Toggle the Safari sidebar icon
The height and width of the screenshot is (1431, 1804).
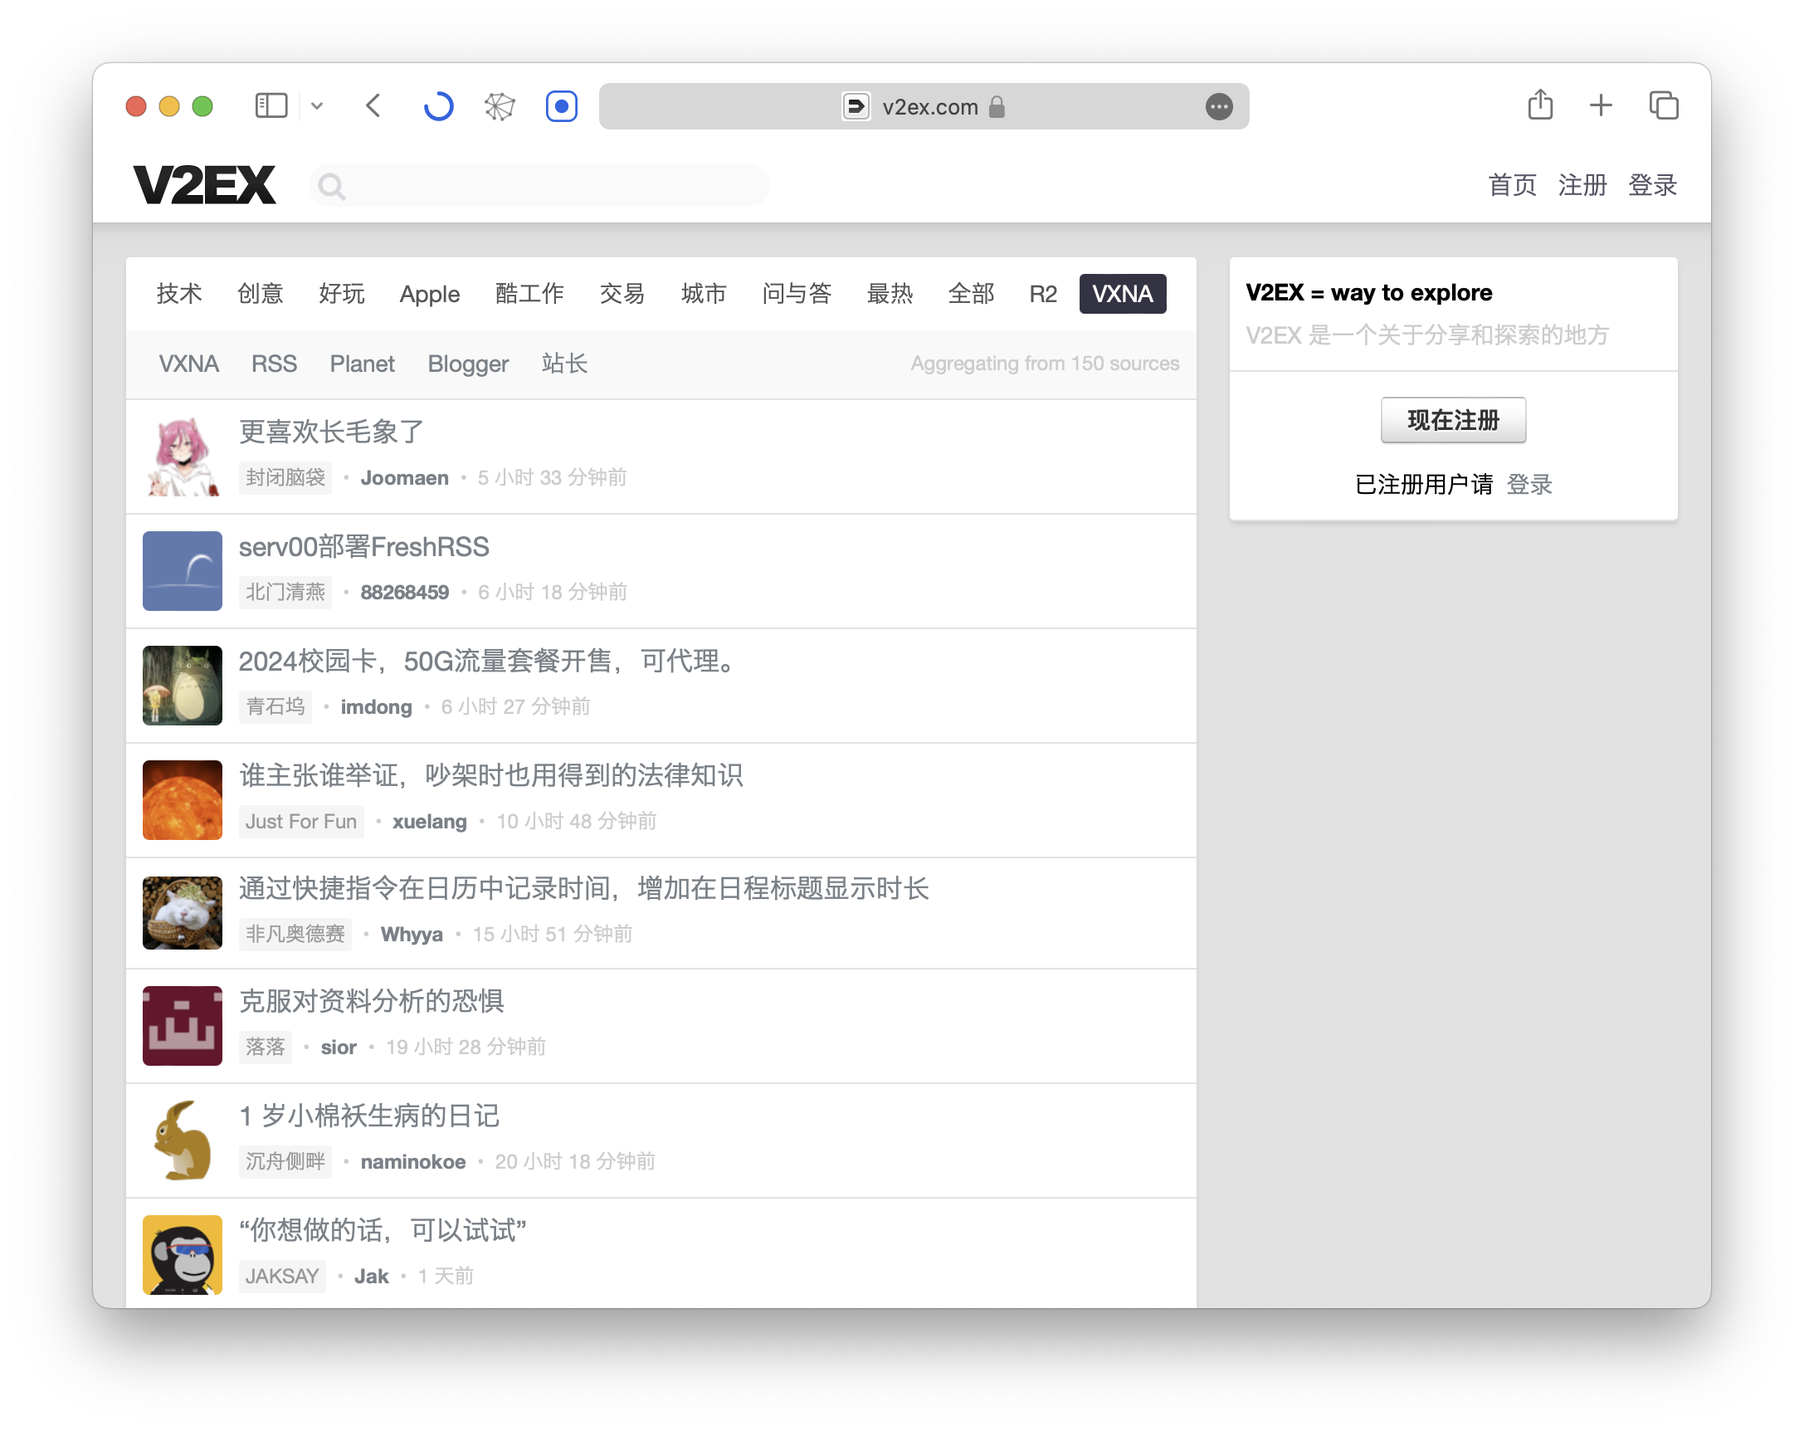[x=271, y=106]
